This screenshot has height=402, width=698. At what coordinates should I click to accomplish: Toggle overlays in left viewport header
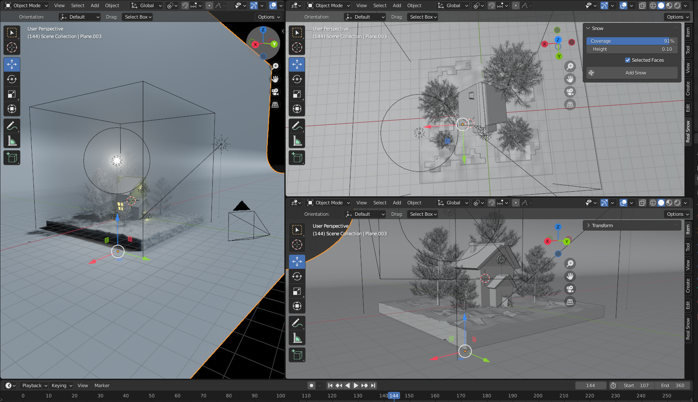273,6
